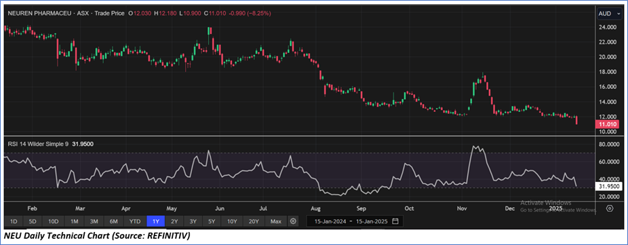Image resolution: width=628 pixels, height=245 pixels.
Task: Choose the YTD range button
Action: click(x=135, y=221)
